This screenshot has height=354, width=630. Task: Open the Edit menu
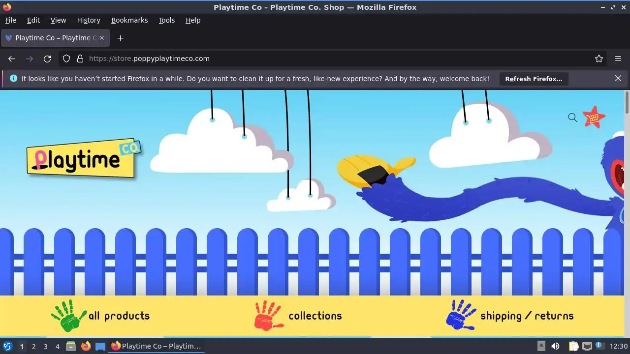33,20
